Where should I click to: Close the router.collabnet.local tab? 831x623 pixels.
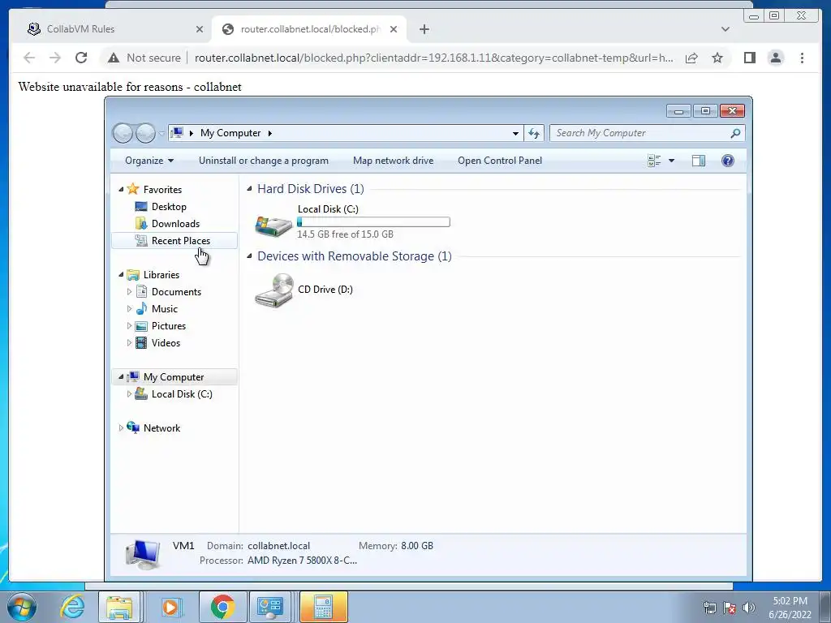click(394, 29)
